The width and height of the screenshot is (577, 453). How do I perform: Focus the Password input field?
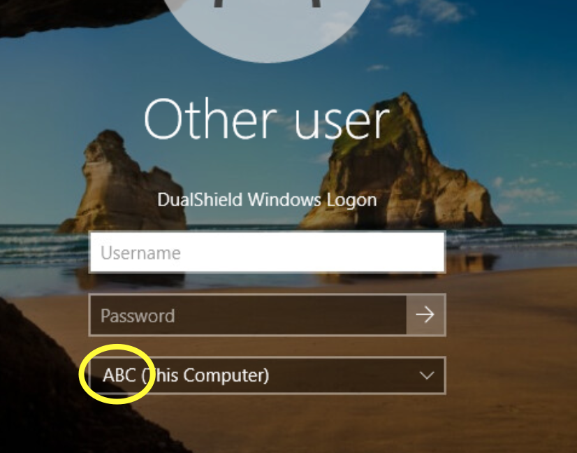[x=248, y=315]
